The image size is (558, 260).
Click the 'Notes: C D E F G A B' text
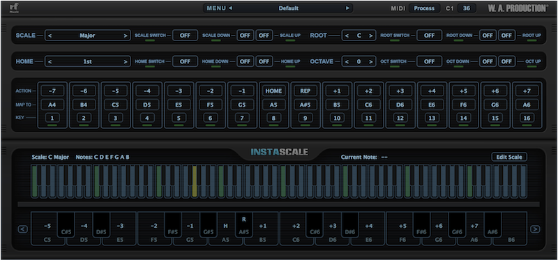pyautogui.click(x=103, y=158)
